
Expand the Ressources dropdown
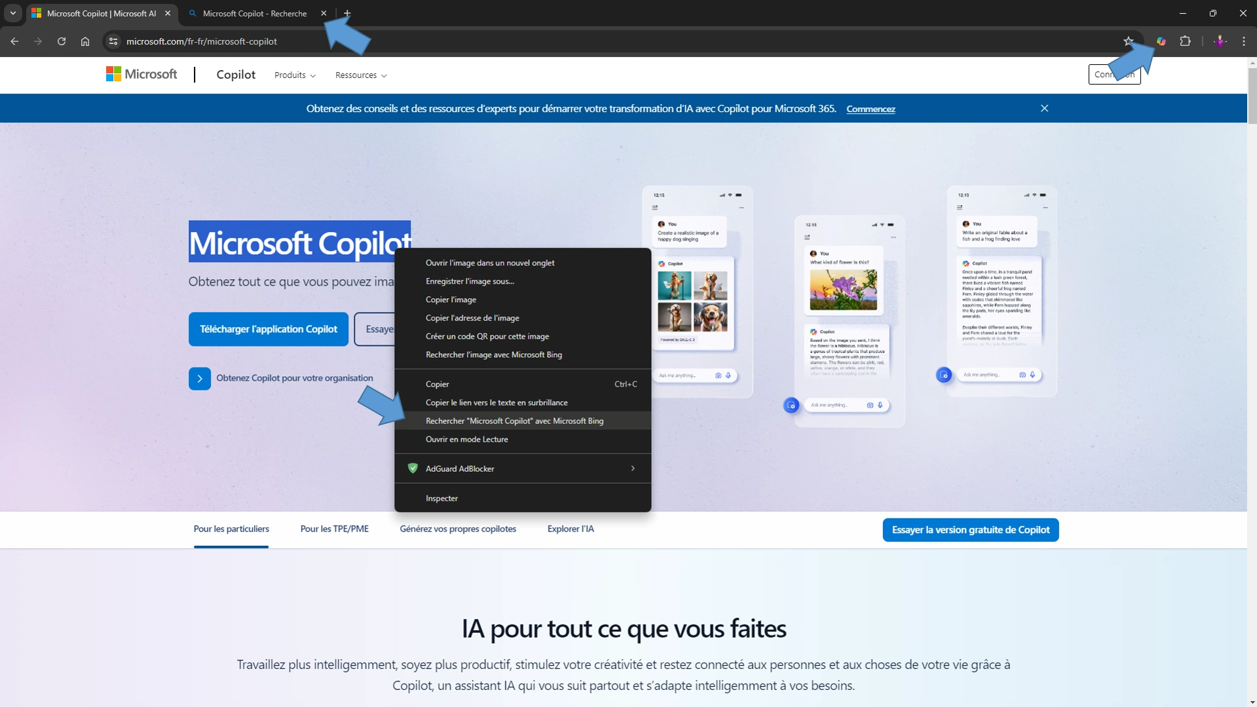pos(360,75)
